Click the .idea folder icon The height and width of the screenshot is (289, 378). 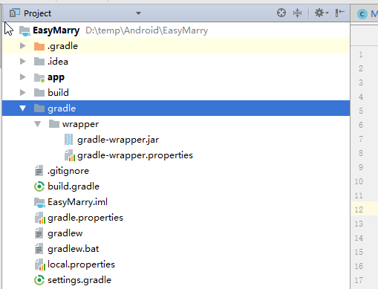point(39,62)
